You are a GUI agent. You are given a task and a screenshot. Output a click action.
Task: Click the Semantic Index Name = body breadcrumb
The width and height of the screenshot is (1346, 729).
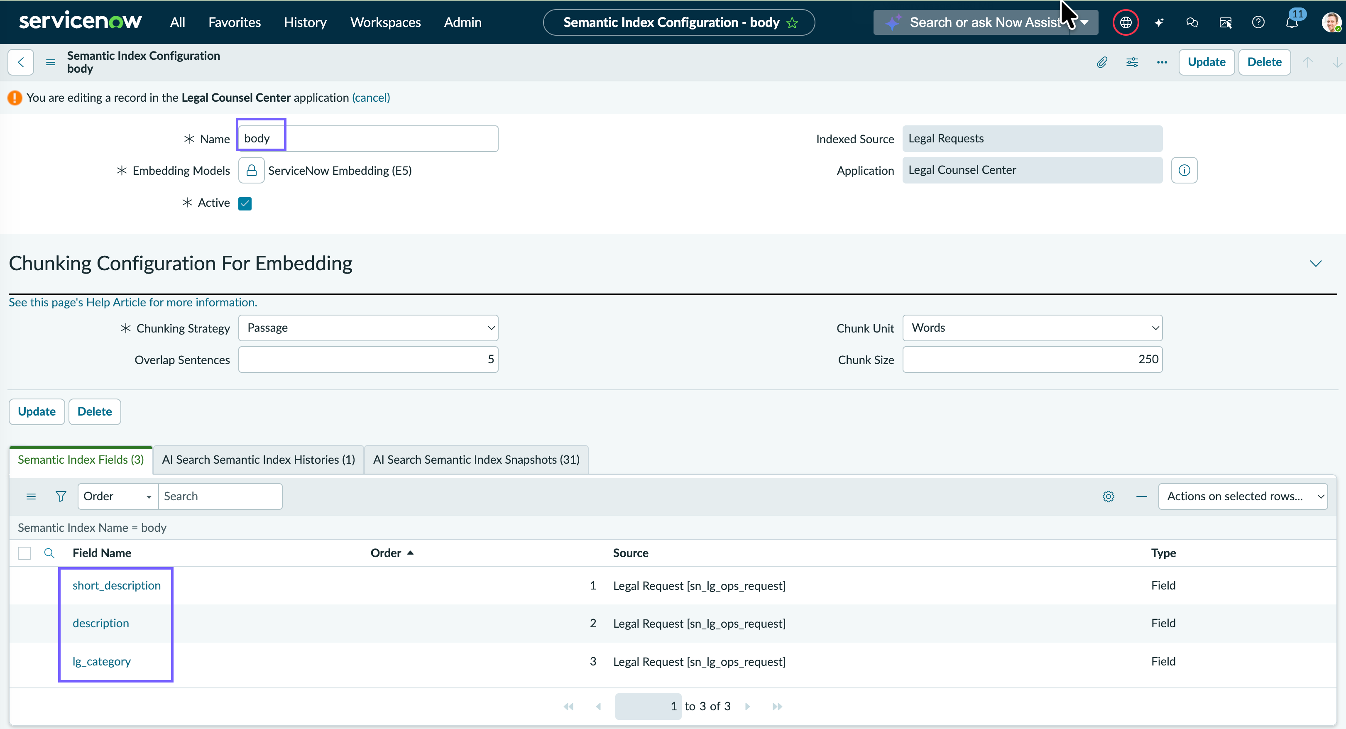(x=92, y=528)
